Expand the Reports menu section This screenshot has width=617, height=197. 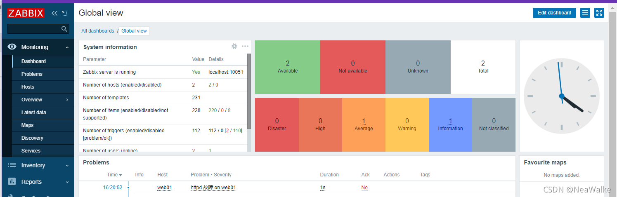click(67, 182)
